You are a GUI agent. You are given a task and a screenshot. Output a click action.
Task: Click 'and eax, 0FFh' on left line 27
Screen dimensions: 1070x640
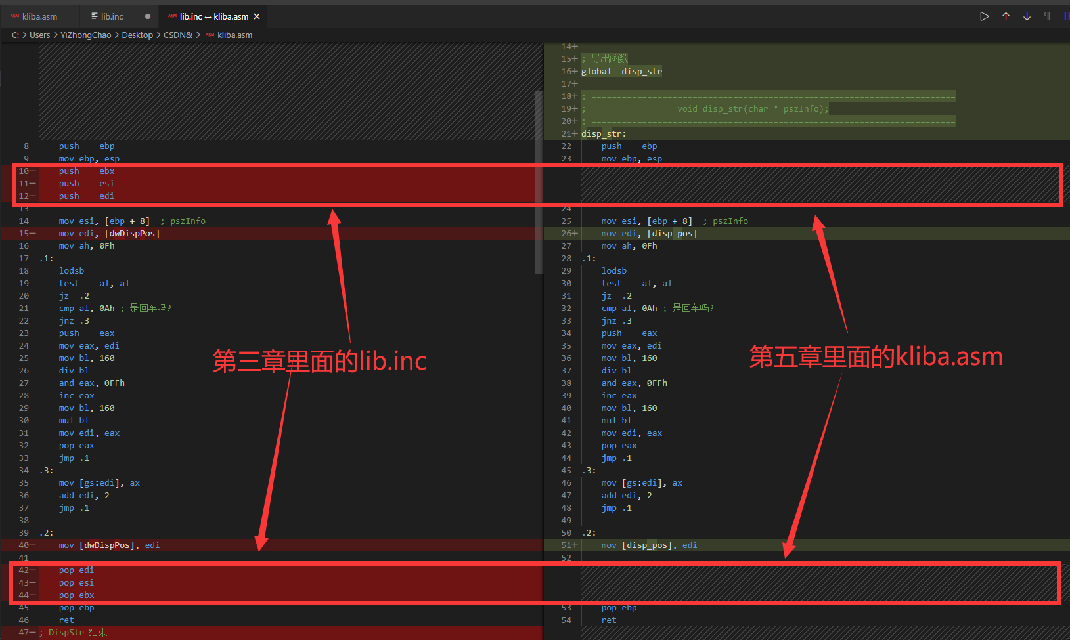[x=92, y=383]
